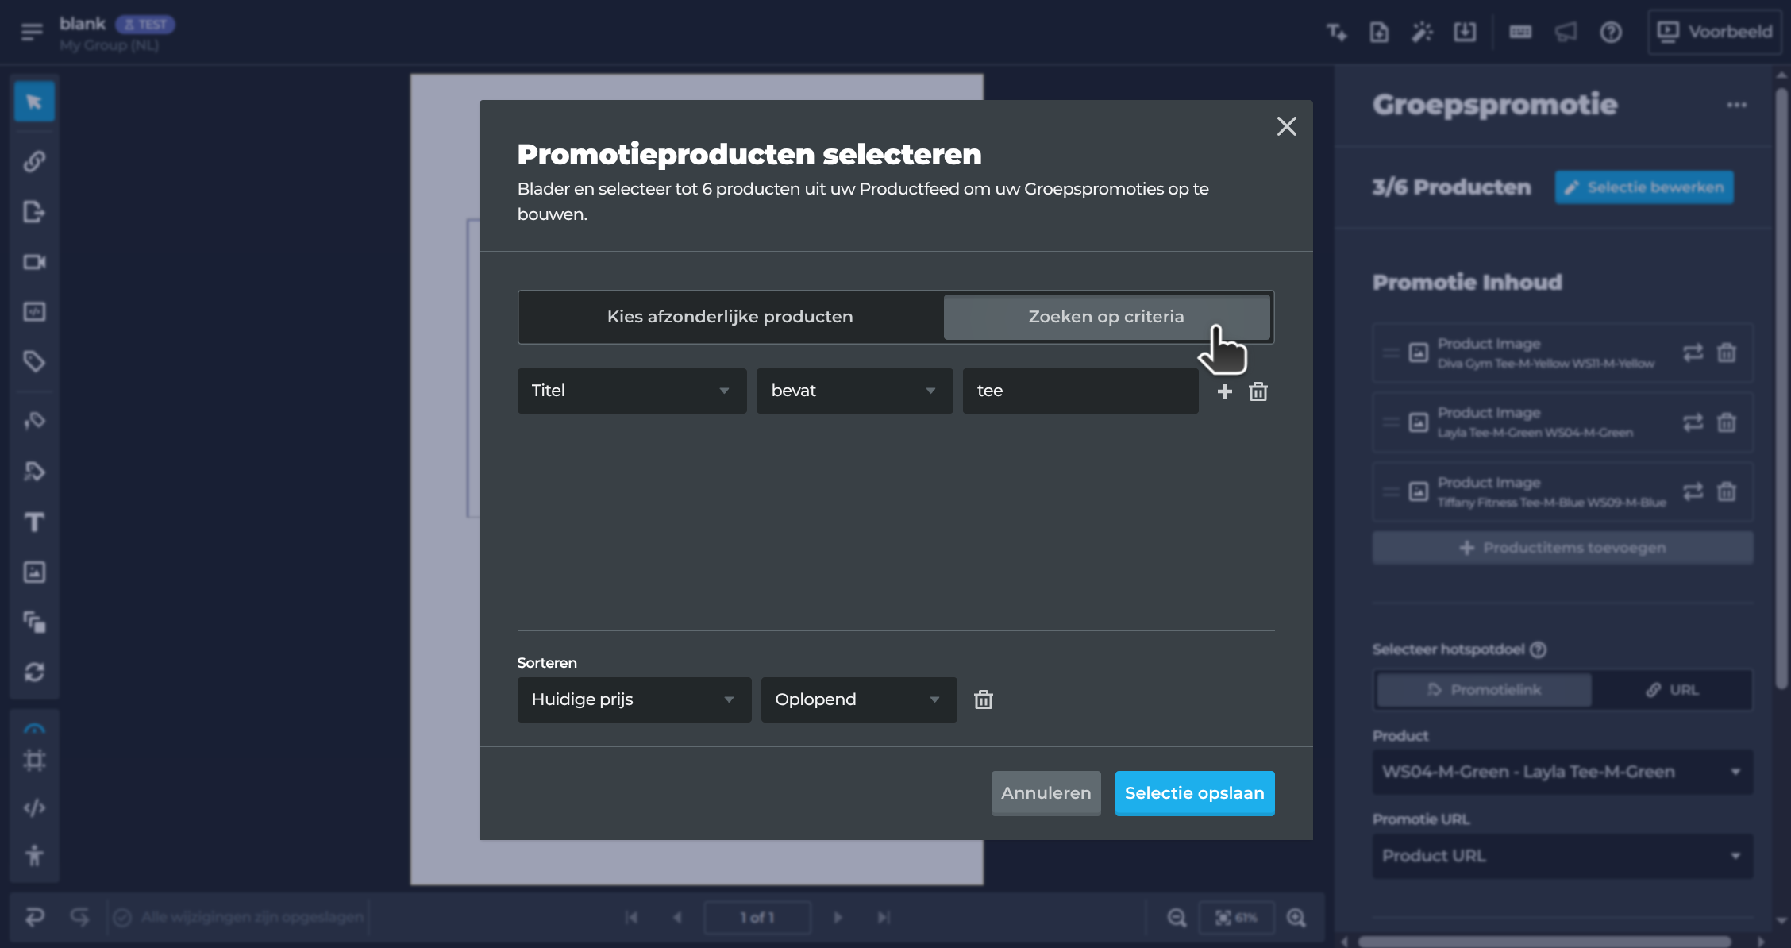Open the Huidige prijs sort dropdown
The width and height of the screenshot is (1791, 948).
coord(634,699)
